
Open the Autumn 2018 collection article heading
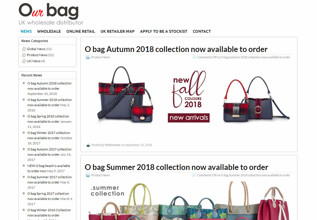[176, 49]
